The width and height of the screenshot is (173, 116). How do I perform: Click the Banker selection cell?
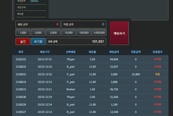[x=71, y=89]
